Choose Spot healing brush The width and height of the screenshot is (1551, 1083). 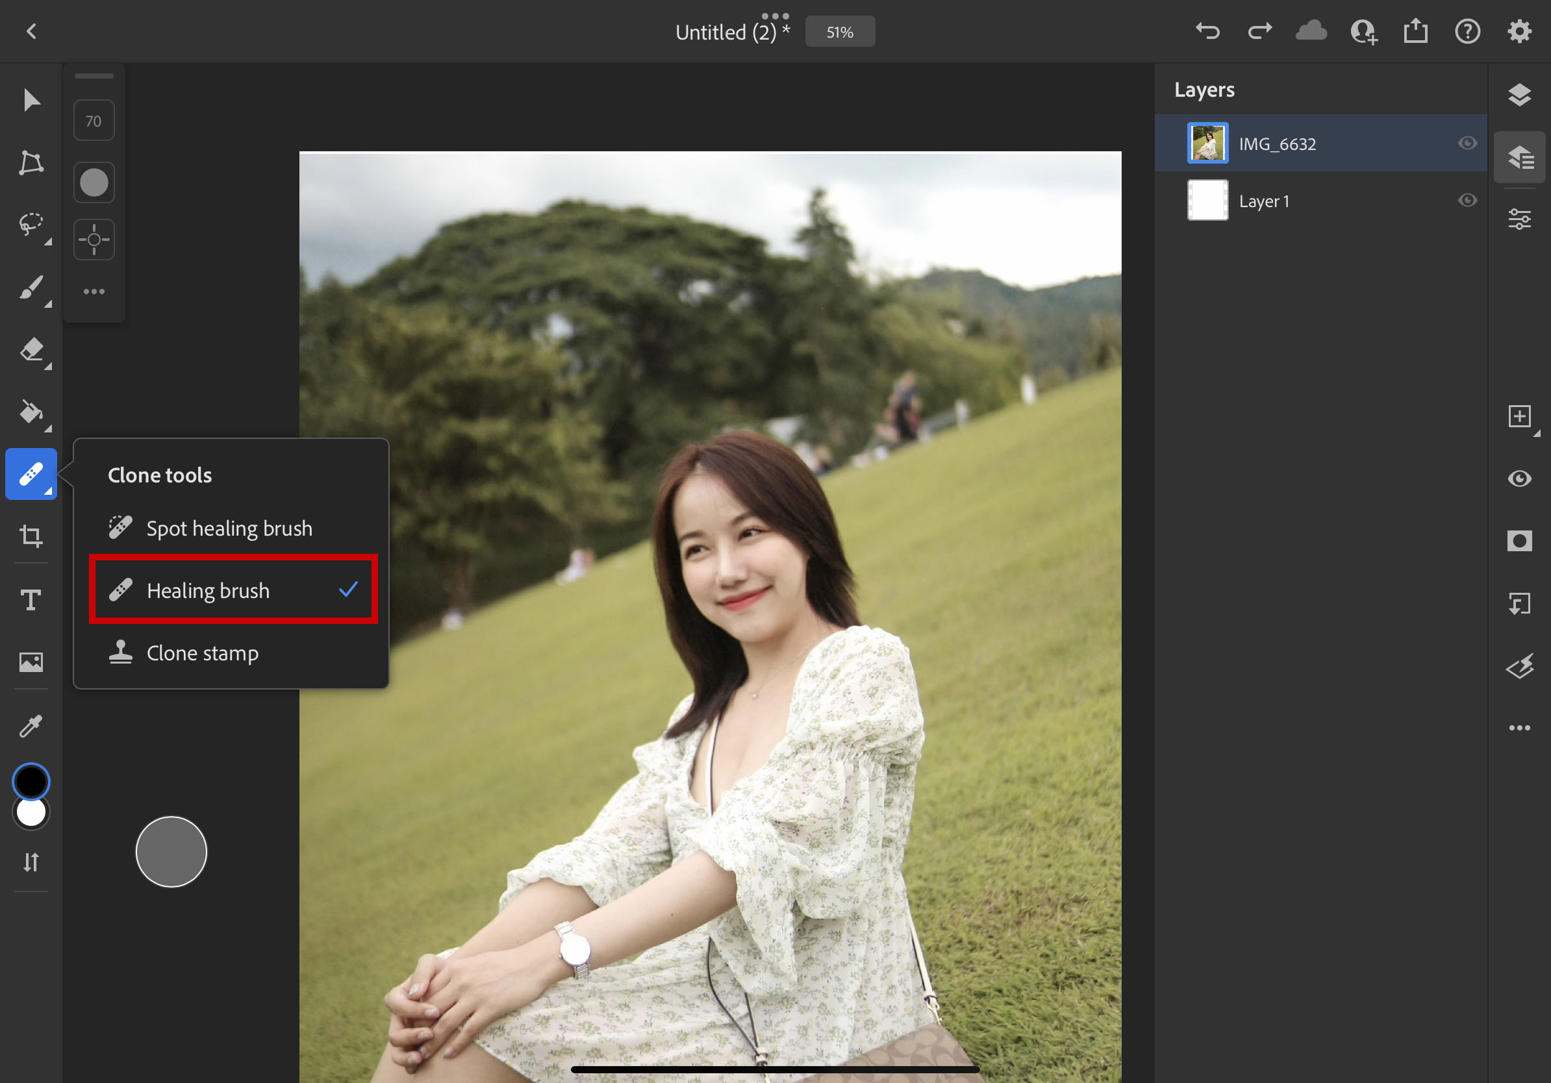coord(229,528)
